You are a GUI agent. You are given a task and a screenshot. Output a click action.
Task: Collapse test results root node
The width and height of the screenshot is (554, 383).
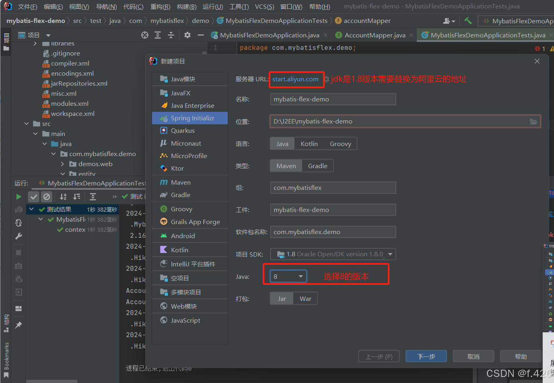pyautogui.click(x=31, y=209)
